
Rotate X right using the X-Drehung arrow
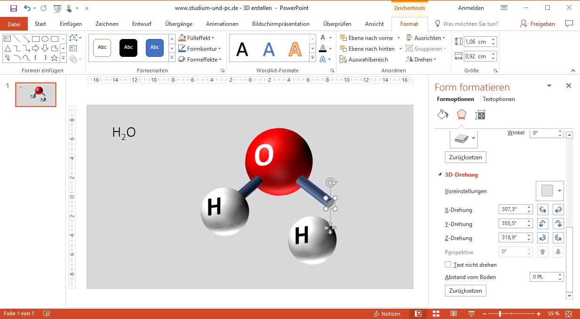pos(558,210)
